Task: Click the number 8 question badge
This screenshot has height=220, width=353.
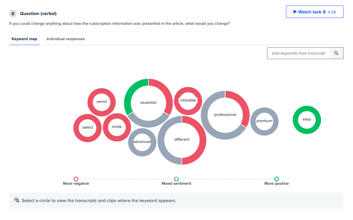Action: coord(13,13)
